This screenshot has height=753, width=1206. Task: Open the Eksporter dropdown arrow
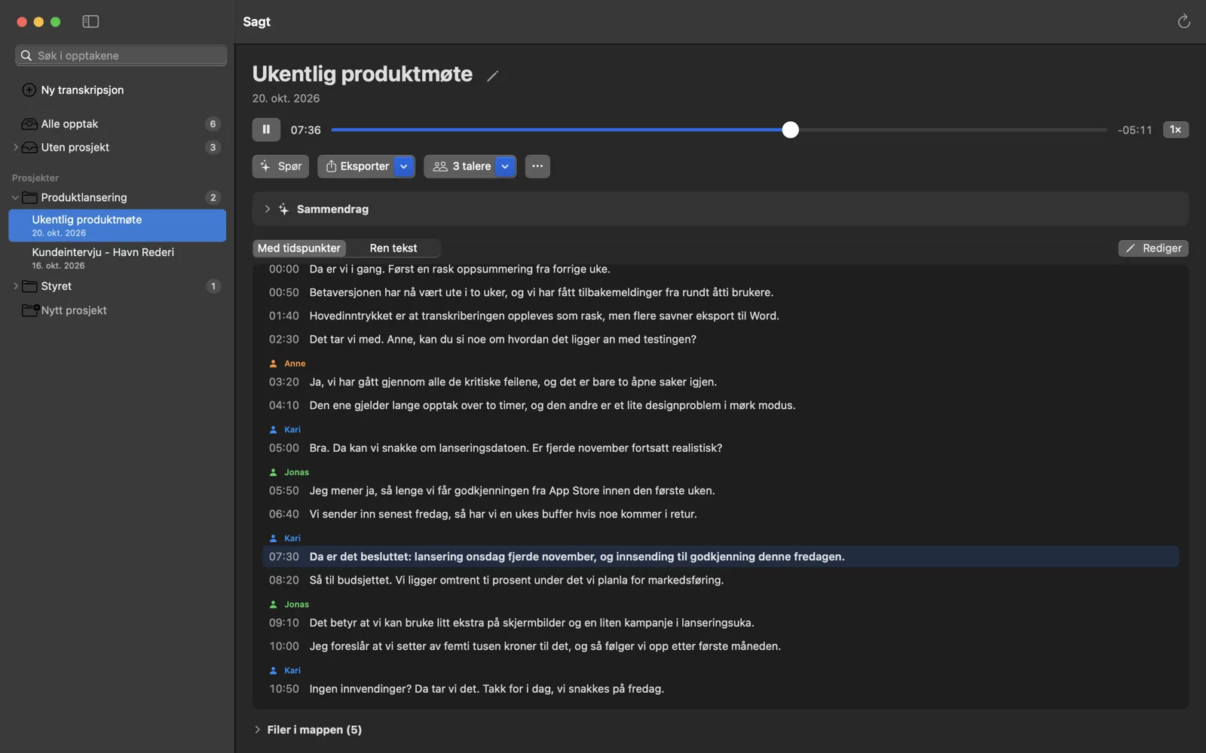(x=404, y=166)
